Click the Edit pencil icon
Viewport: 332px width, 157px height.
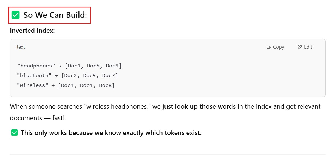tap(300, 47)
